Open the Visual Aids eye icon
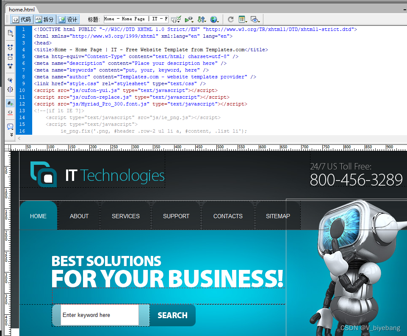The image size is (407, 336). pos(255,19)
